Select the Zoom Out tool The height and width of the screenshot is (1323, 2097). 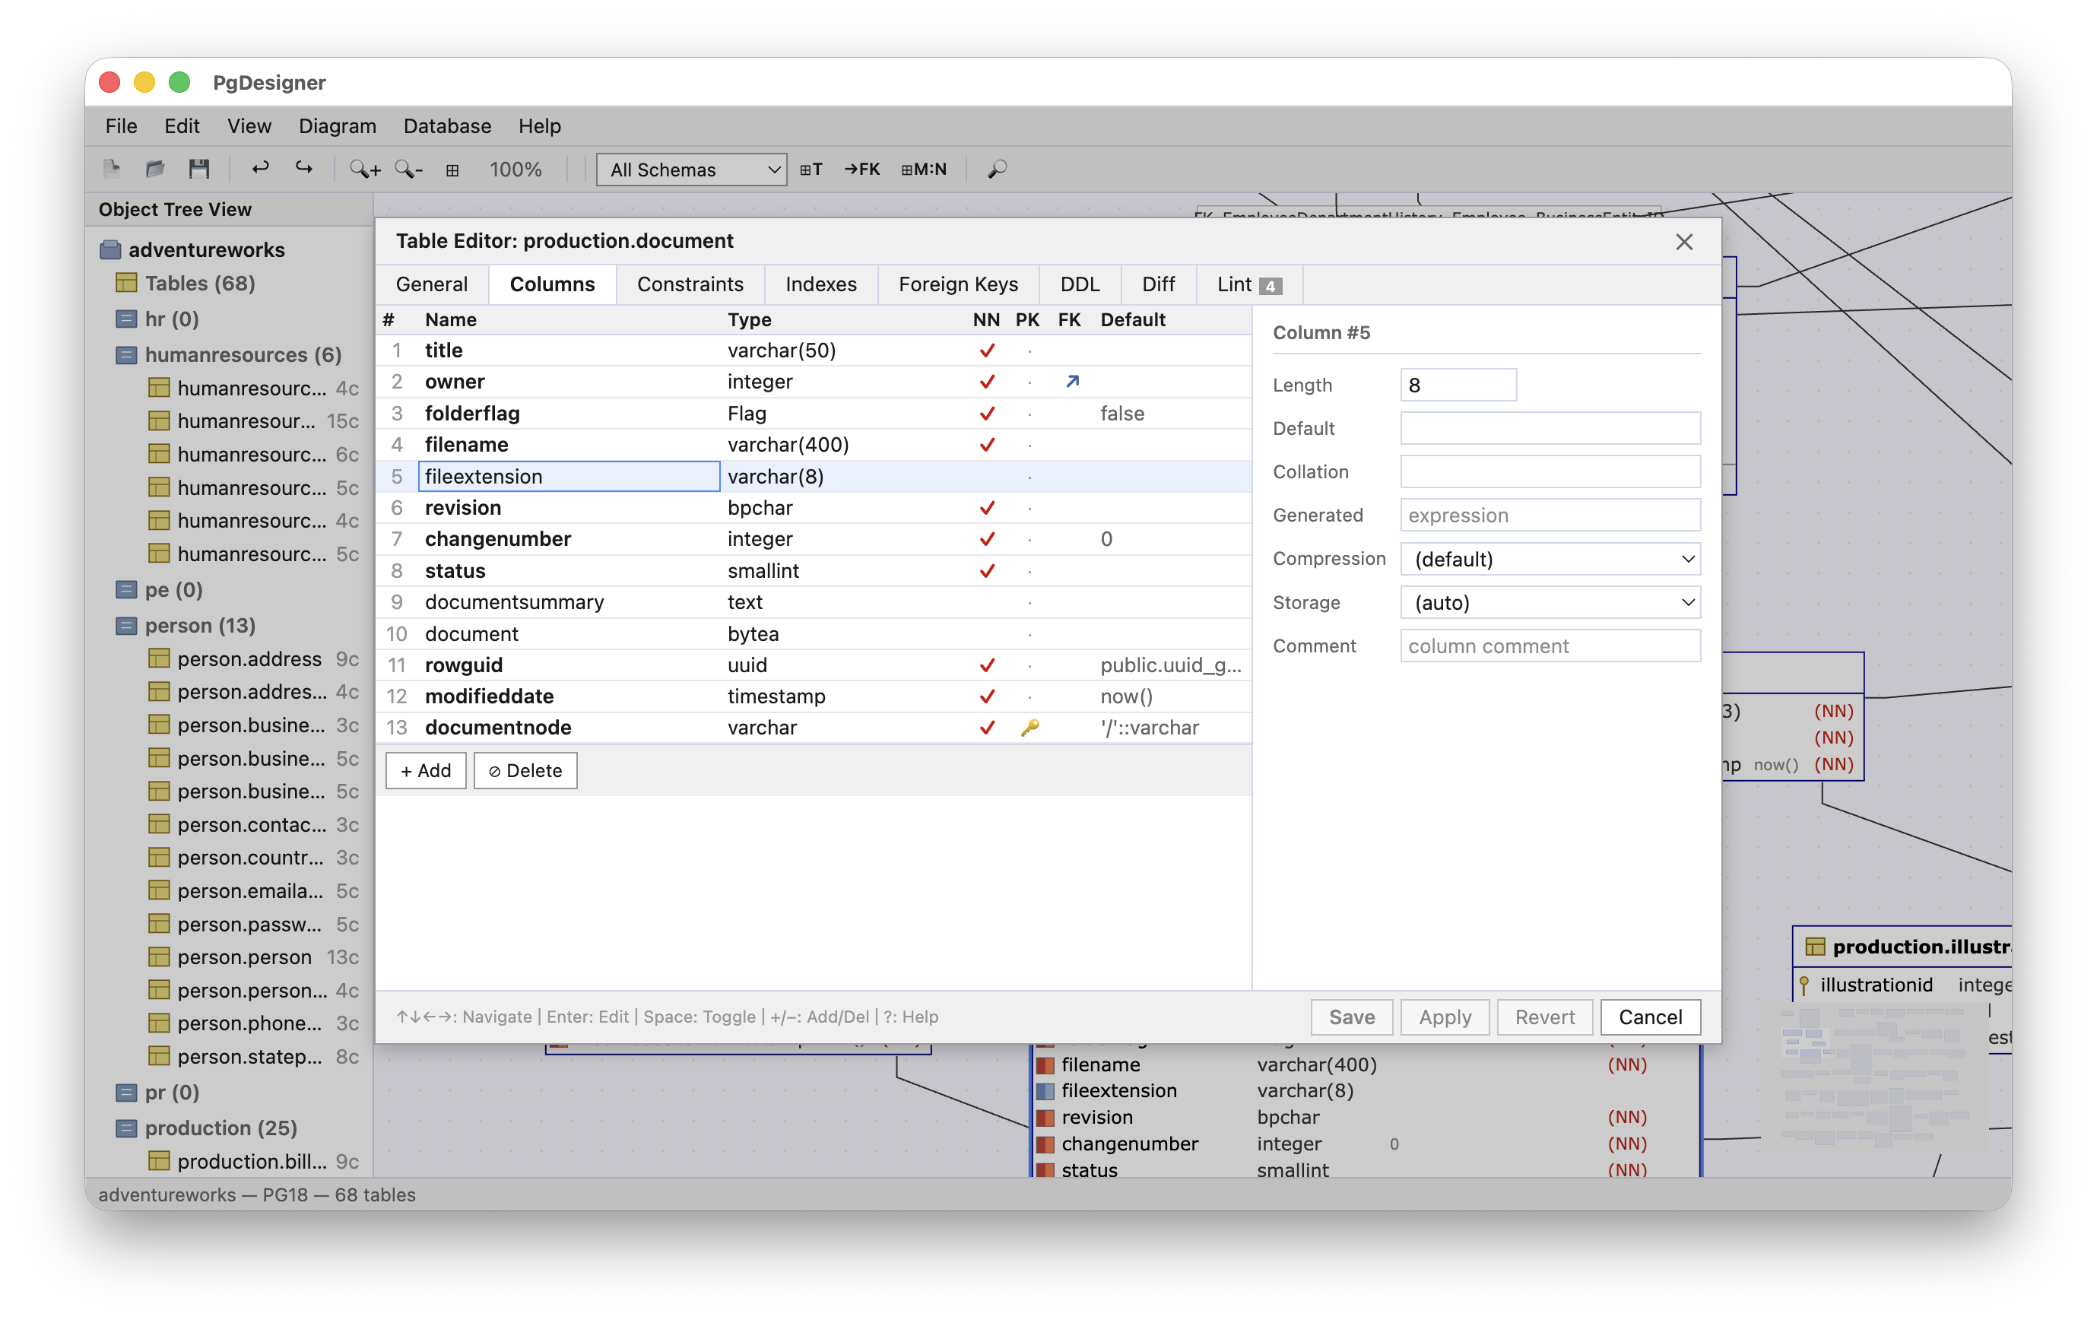point(408,169)
